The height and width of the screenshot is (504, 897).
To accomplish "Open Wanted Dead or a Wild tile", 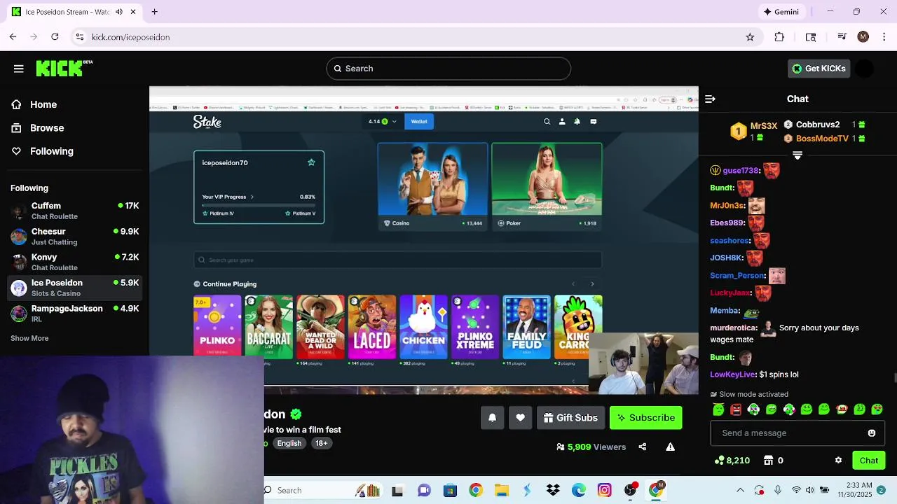I will click(x=320, y=327).
